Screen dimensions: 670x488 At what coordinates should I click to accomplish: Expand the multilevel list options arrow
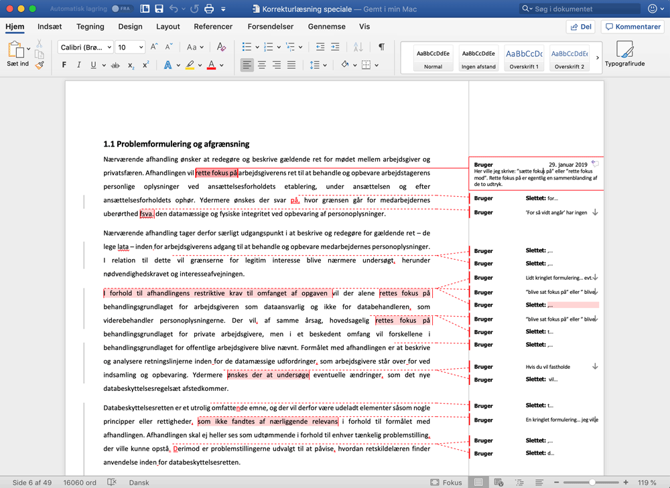pos(300,47)
